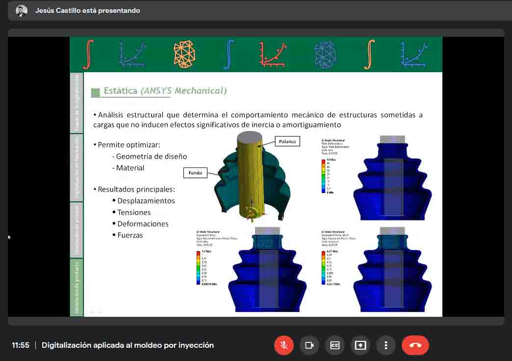
Task: Click the Equivalent Stress result image
Action: 267,269
